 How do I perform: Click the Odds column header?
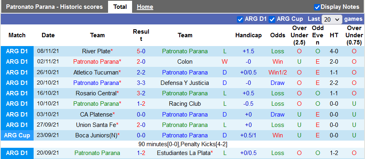pos(278,35)
